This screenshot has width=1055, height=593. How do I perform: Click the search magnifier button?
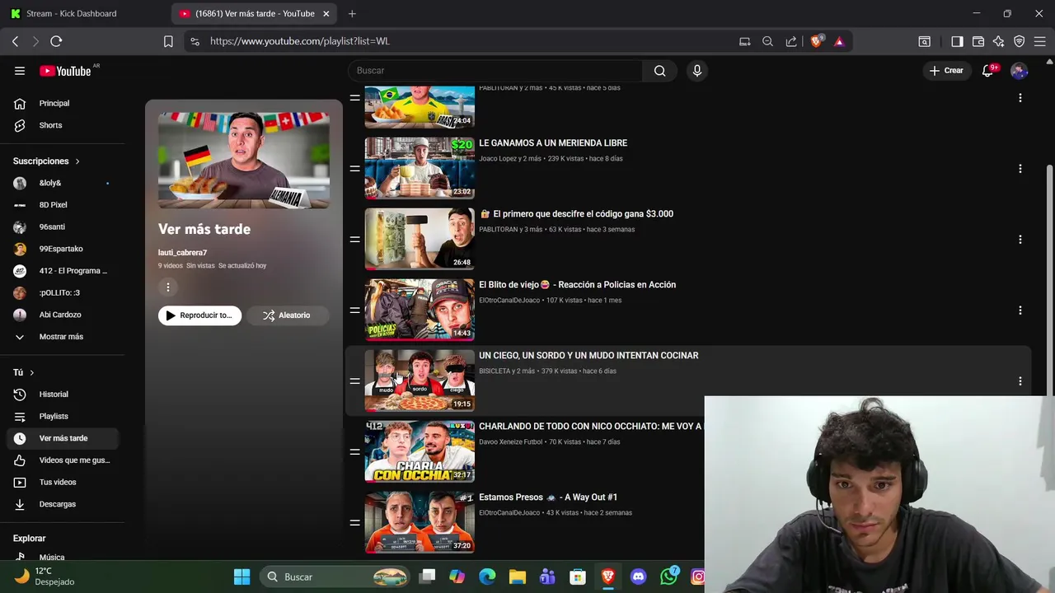click(x=659, y=71)
